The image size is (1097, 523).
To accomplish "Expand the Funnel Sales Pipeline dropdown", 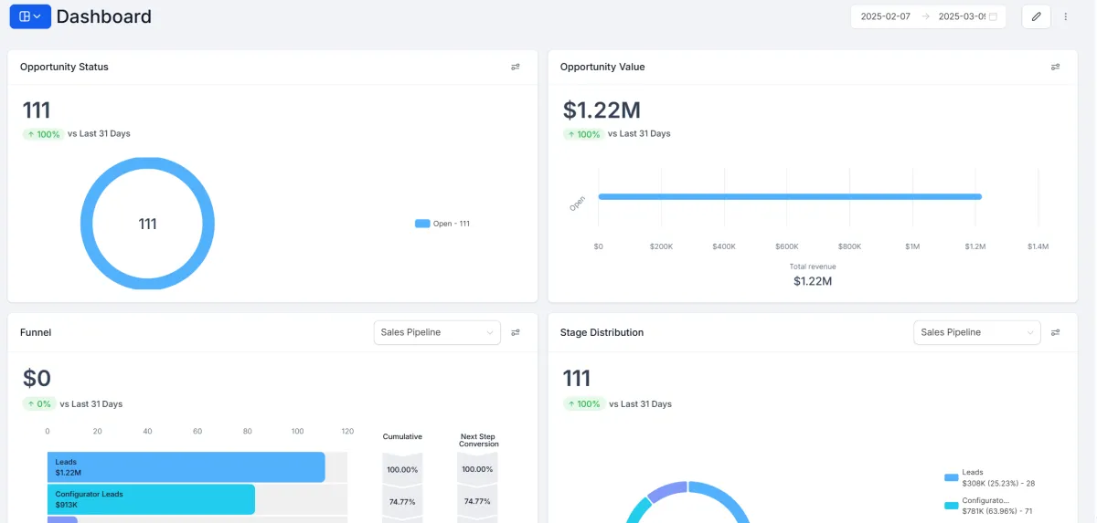I will [x=437, y=332].
